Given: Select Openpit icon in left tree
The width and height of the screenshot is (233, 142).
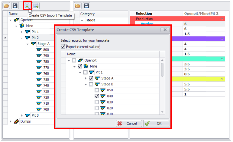Looking at the screenshot, I should click(16, 20).
